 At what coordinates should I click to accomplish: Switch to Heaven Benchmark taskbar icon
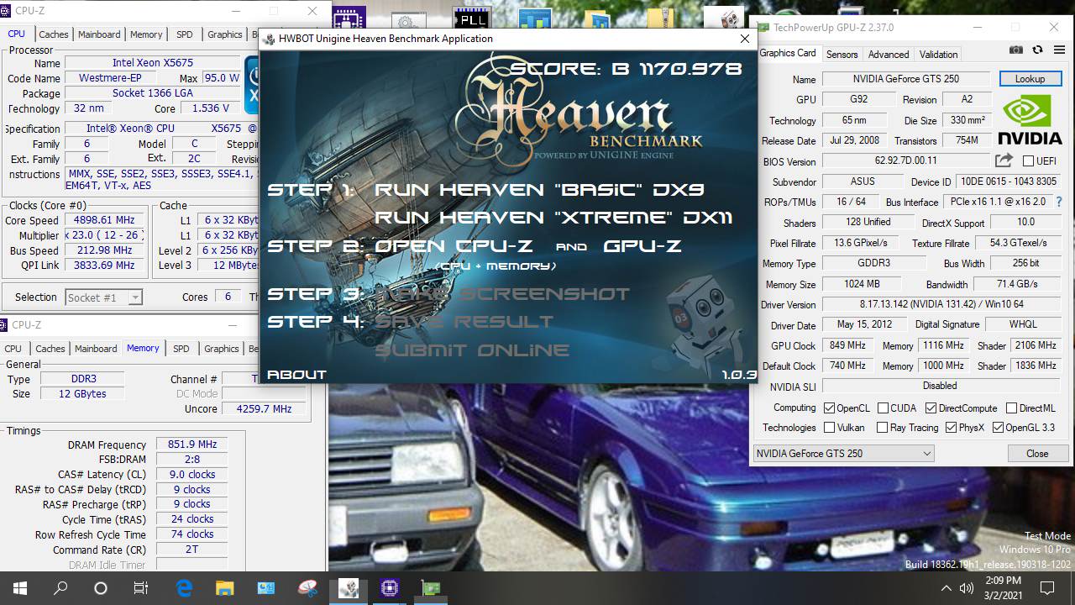tap(349, 588)
